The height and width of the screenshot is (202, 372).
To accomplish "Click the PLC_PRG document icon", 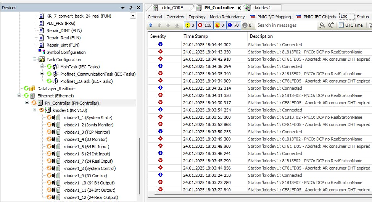I will [42, 23].
